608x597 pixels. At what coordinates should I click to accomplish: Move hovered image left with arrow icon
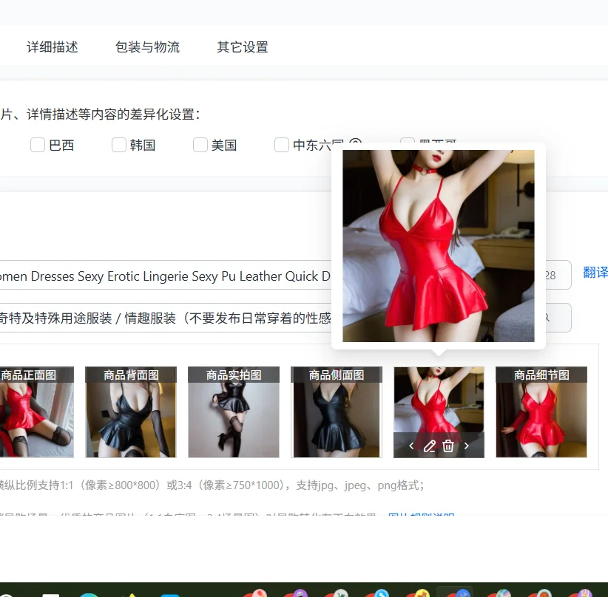411,446
